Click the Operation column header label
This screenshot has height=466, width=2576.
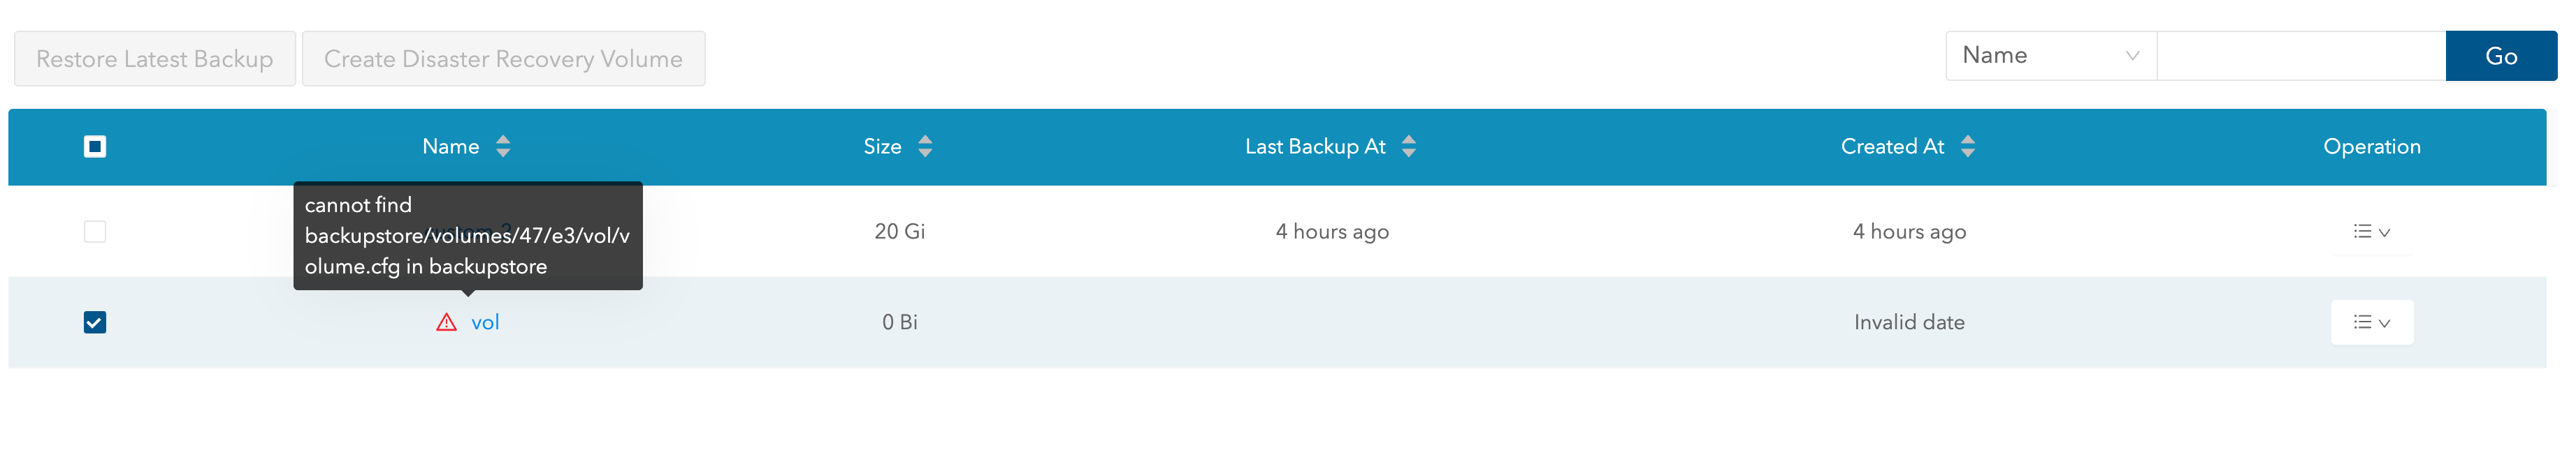[x=2371, y=146]
